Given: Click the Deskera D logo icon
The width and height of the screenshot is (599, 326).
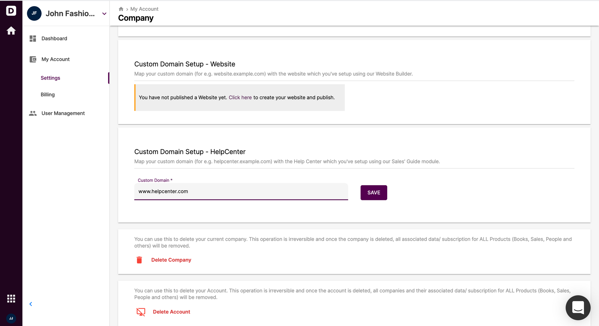Looking at the screenshot, I should click(11, 11).
